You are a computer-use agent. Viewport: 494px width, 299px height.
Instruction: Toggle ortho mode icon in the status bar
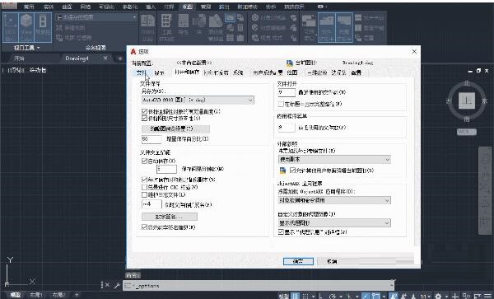coord(320,296)
